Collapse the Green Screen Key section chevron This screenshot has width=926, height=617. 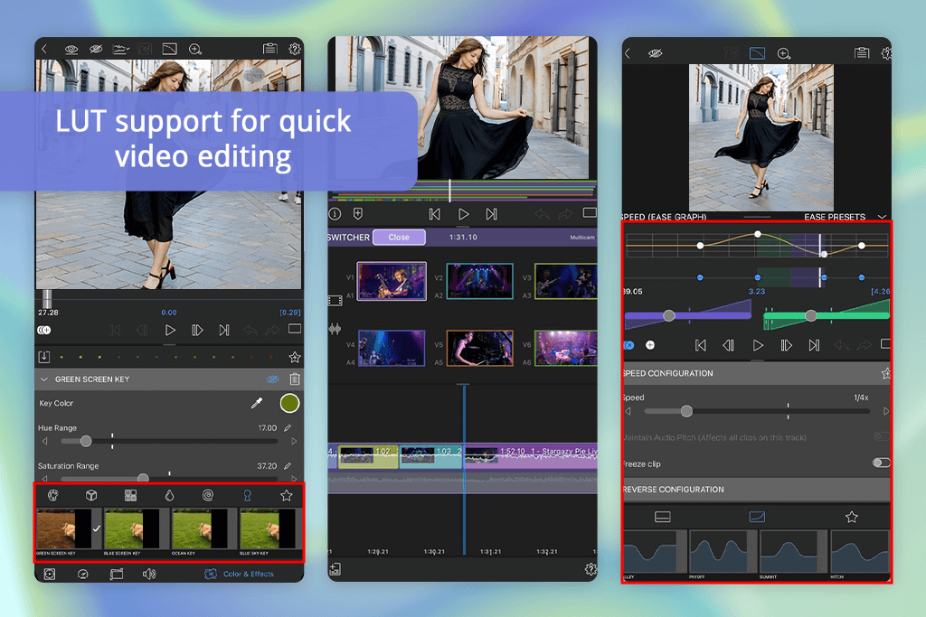44,379
